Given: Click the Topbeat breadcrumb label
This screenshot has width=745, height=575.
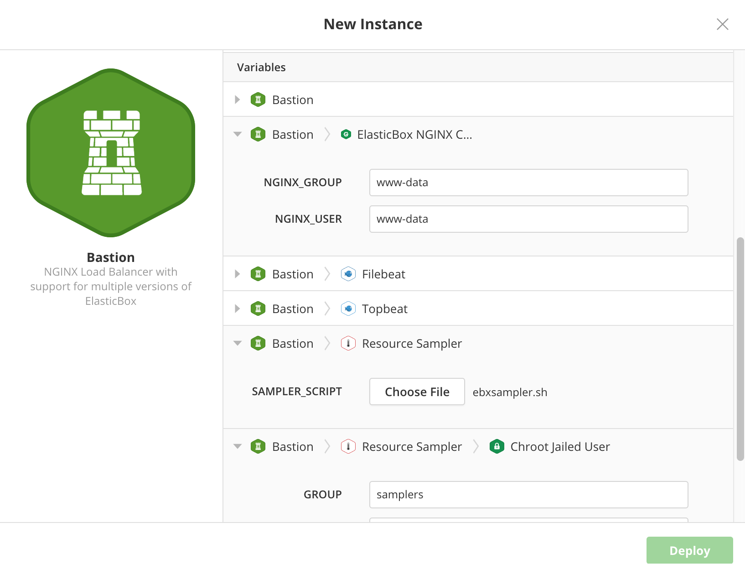Looking at the screenshot, I should pyautogui.click(x=384, y=309).
